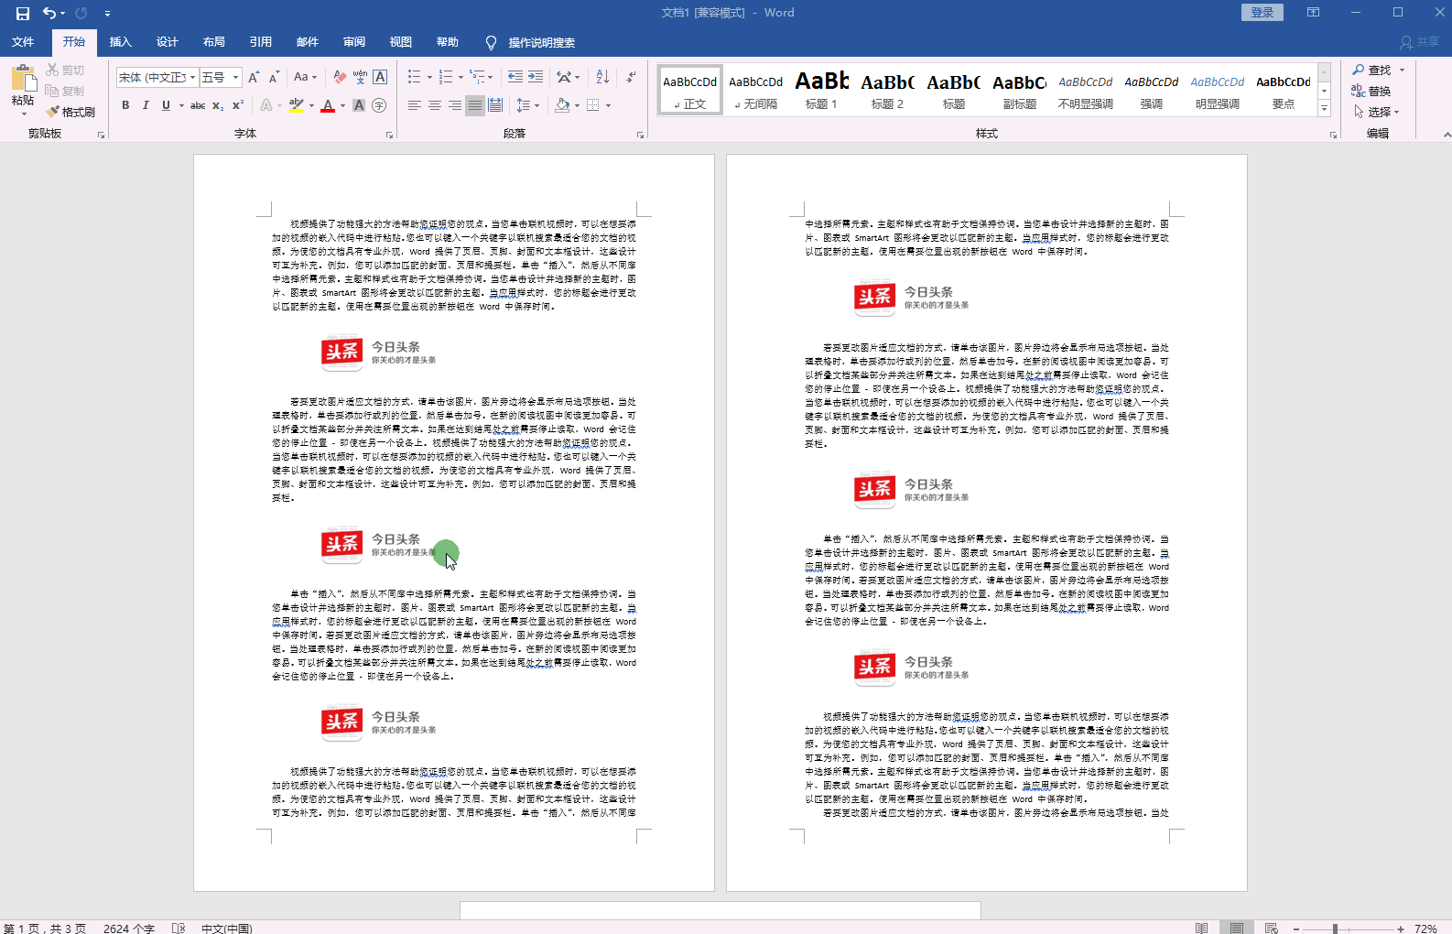
Task: Apply strikethrough formatting
Action: click(x=198, y=106)
